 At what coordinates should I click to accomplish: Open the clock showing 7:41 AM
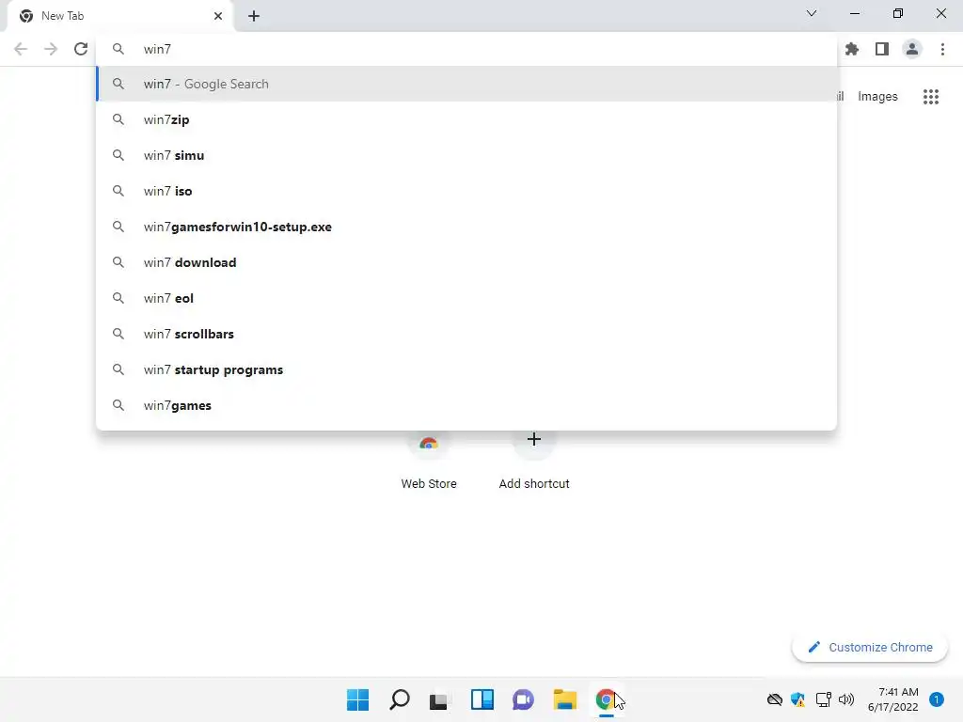(x=893, y=699)
